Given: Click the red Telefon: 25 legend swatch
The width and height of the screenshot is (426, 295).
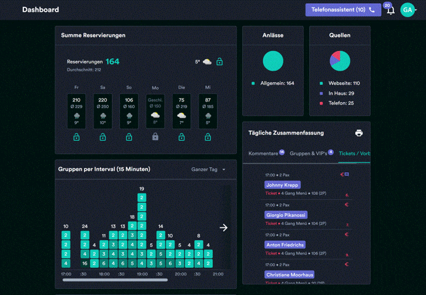Looking at the screenshot, I should (321, 103).
